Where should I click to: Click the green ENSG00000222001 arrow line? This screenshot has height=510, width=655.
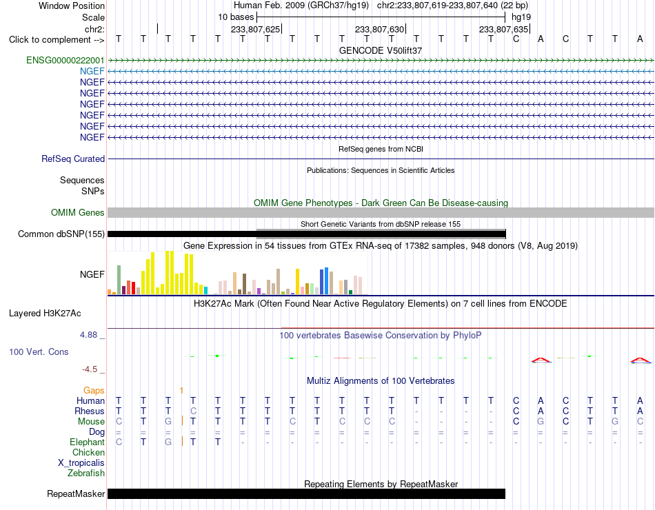tap(381, 61)
